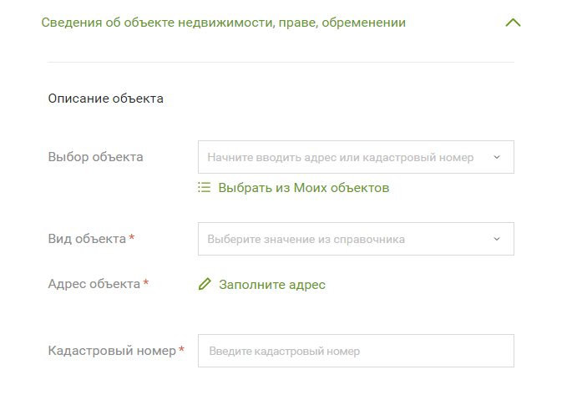
Task: Click the list icon beside "Выбрать из Моих объектов"
Action: [205, 188]
